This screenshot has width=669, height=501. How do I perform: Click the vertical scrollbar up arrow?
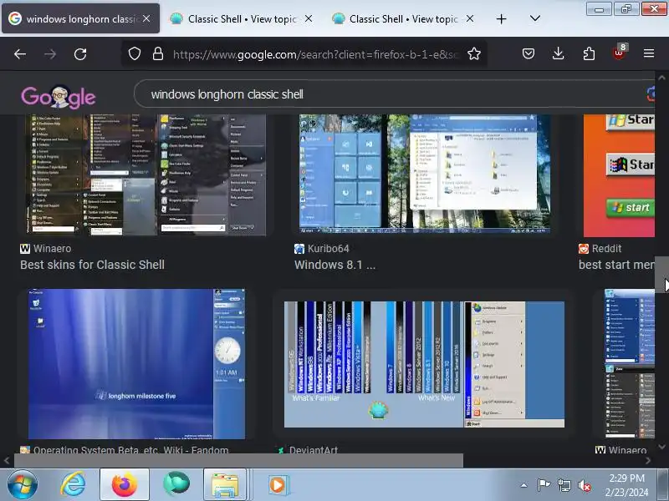pyautogui.click(x=661, y=78)
